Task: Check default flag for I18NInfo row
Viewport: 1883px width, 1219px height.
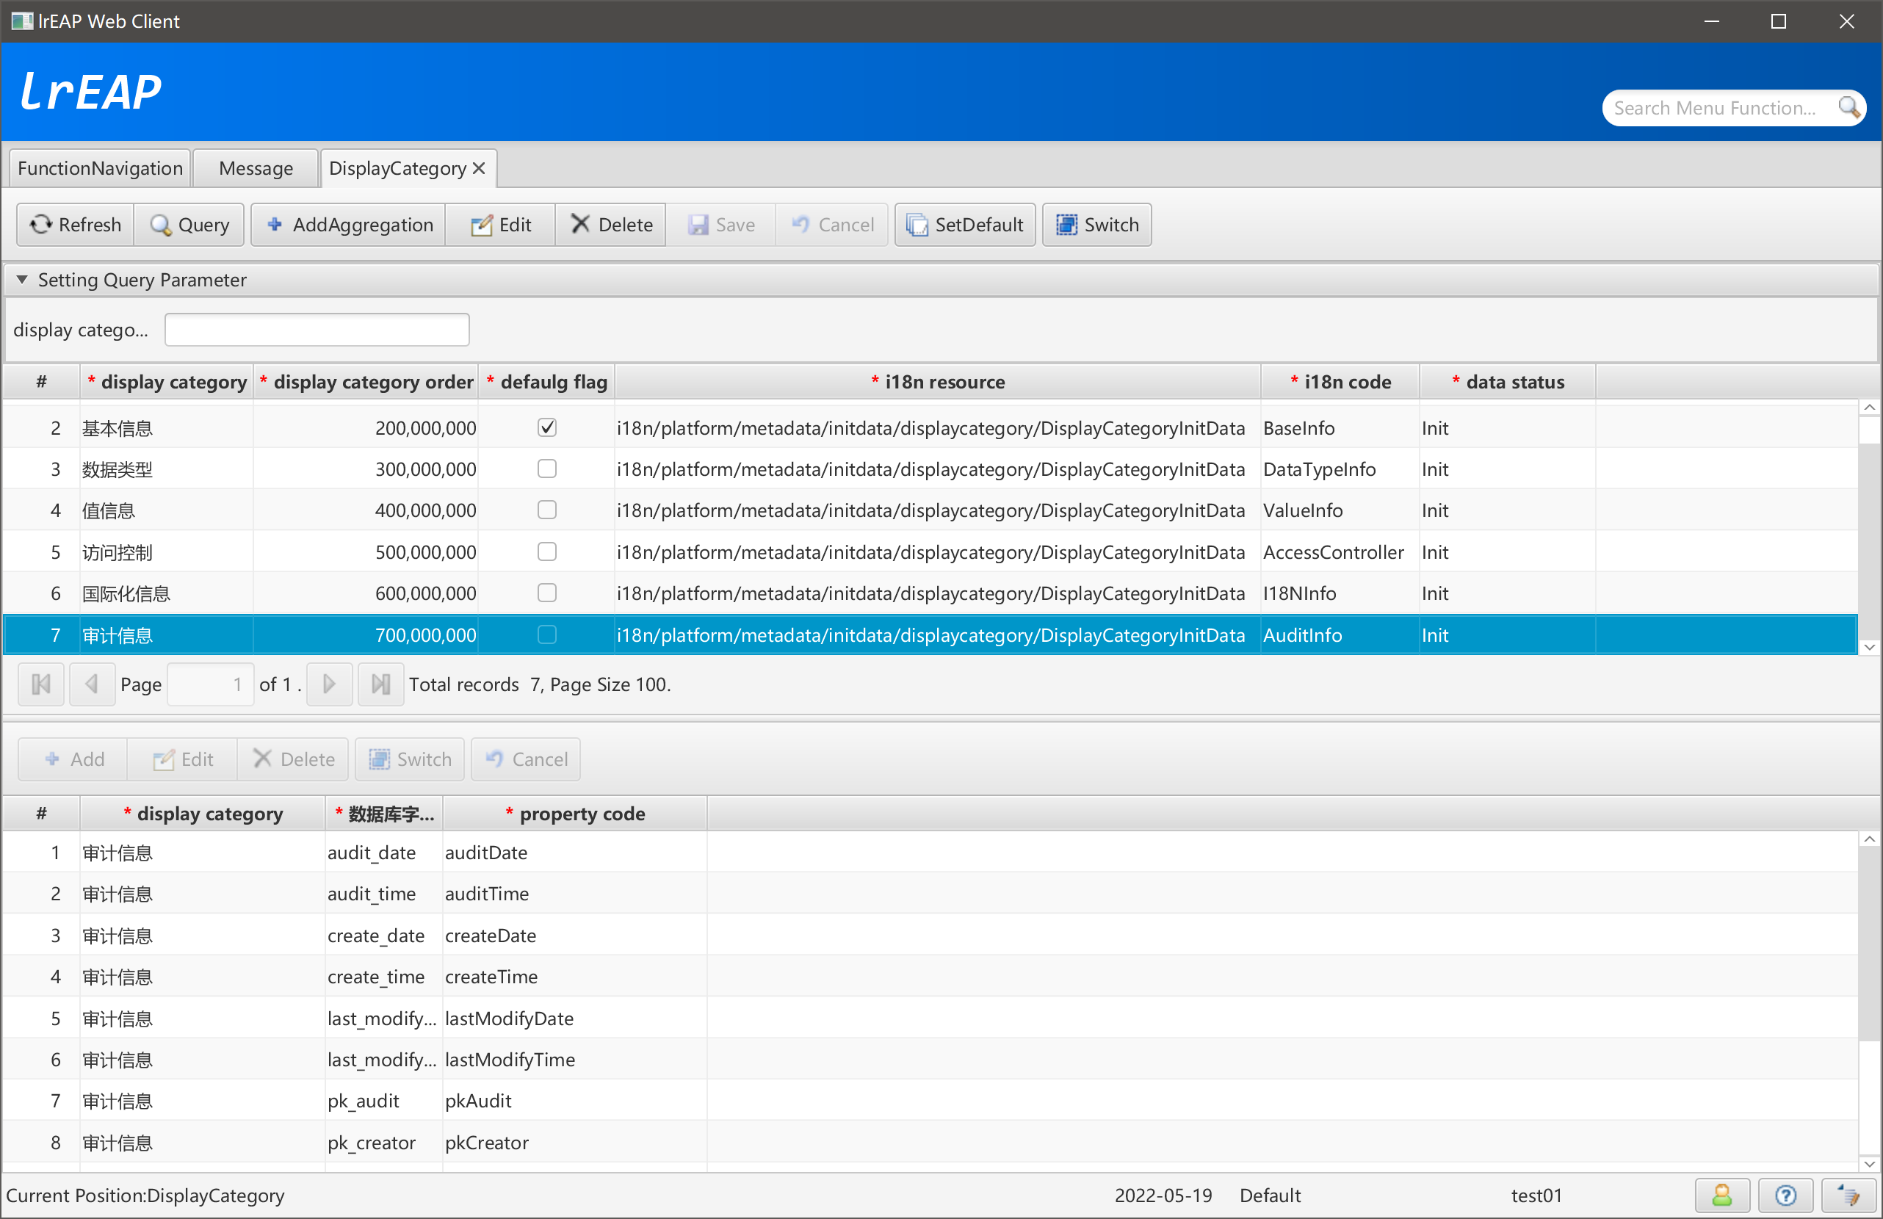Action: click(546, 593)
